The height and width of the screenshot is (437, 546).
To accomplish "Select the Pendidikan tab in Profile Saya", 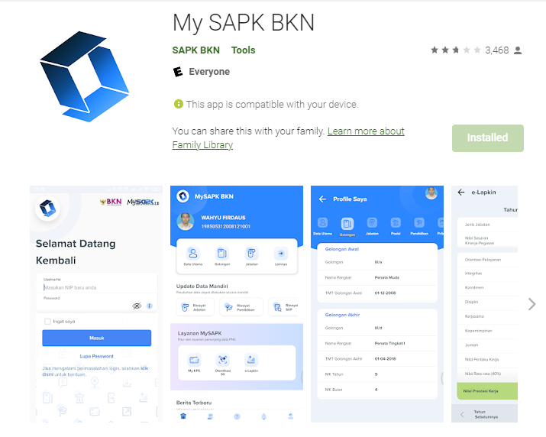I will tap(419, 226).
